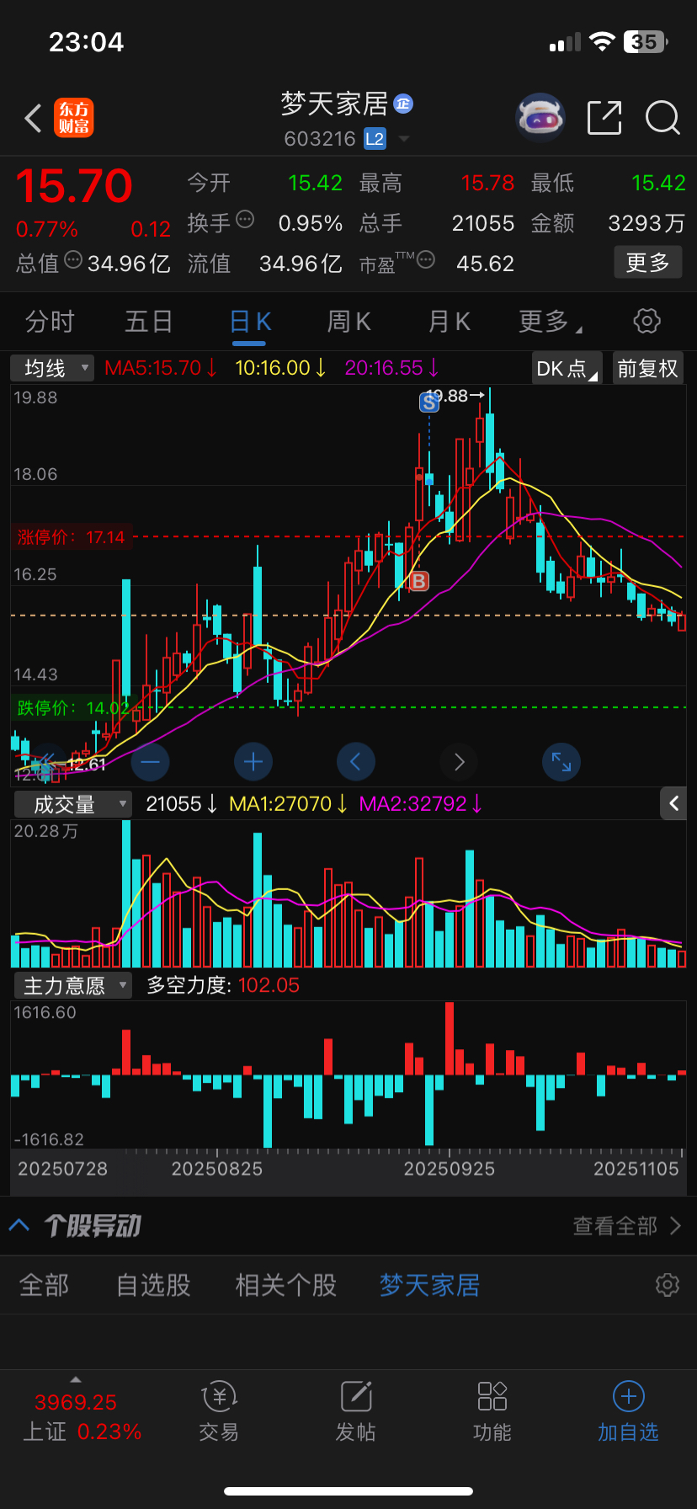Tap the stock title 梦天家居

coord(334,104)
